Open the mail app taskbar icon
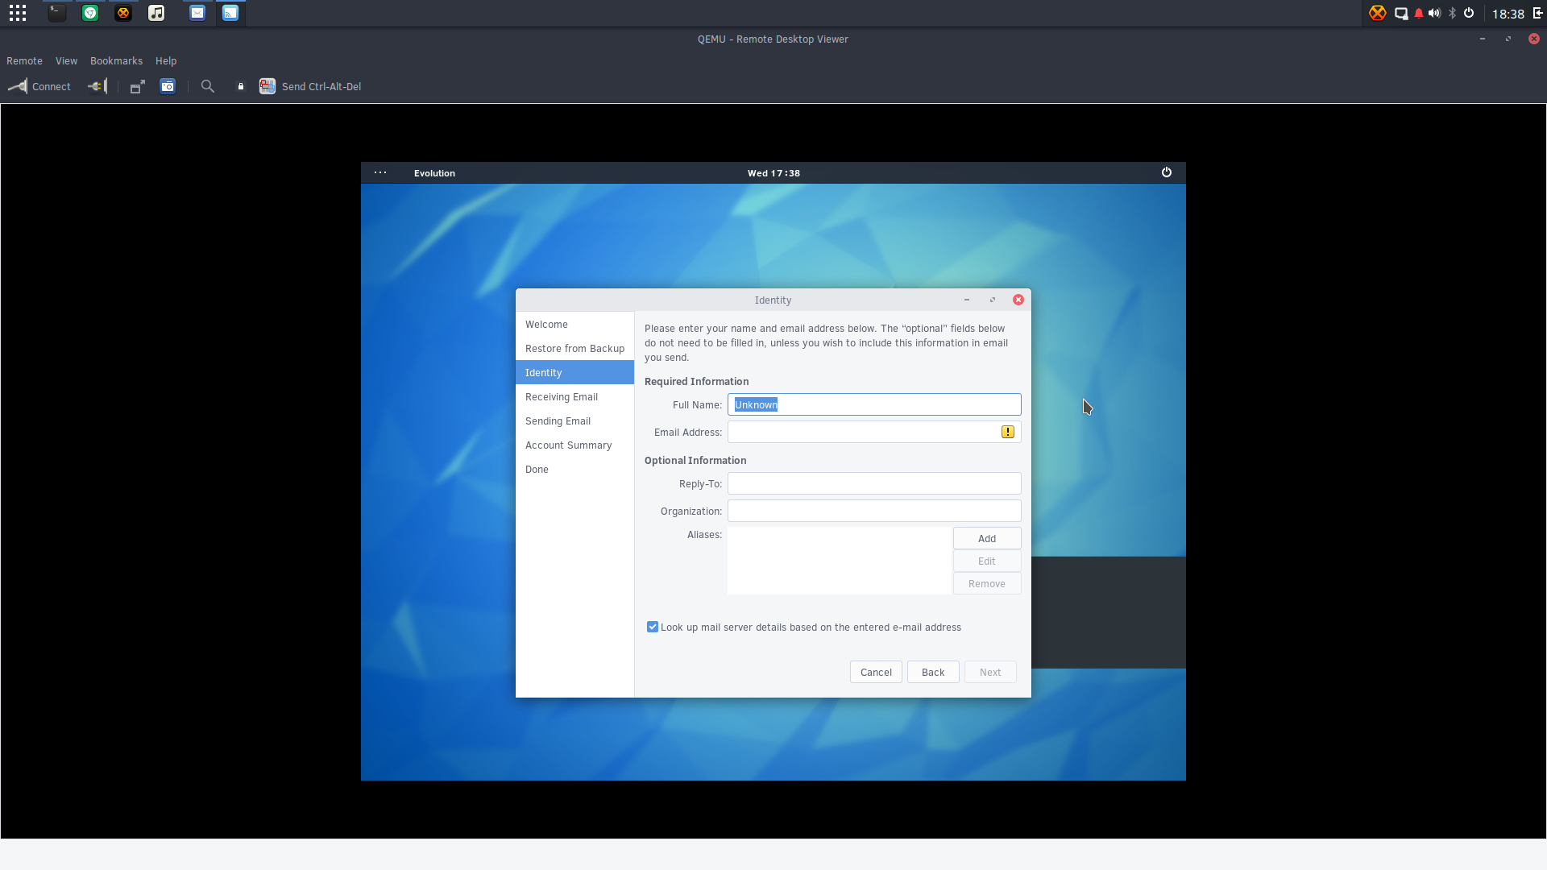The width and height of the screenshot is (1547, 870). [x=197, y=13]
